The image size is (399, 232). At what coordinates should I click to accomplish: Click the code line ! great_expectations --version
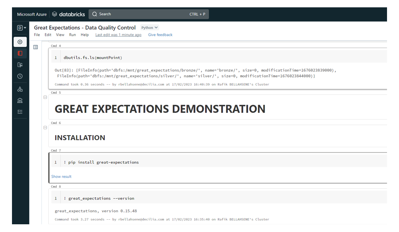click(x=99, y=198)
